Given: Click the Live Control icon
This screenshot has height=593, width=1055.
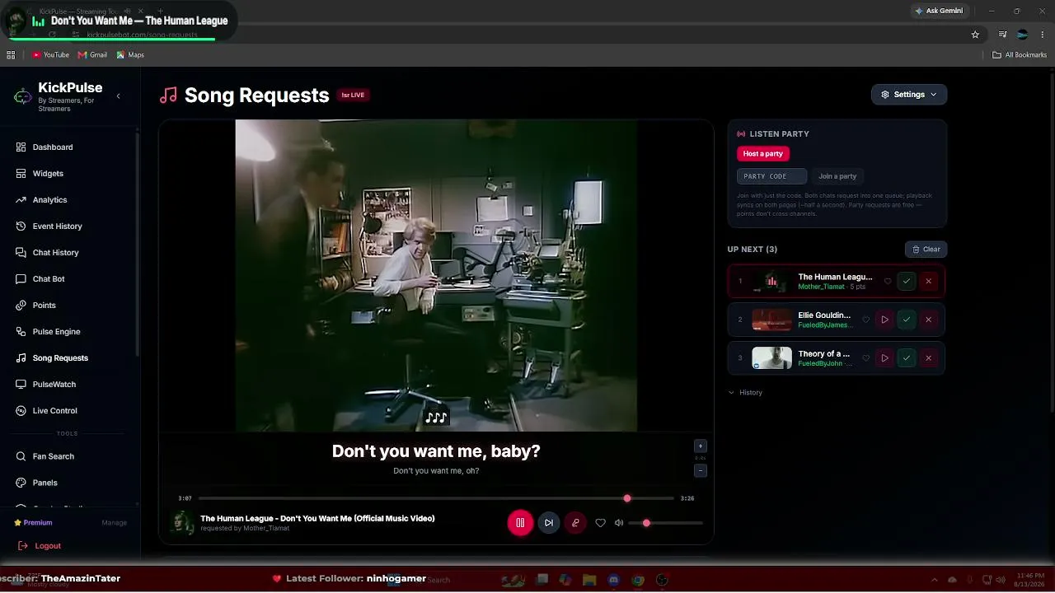Looking at the screenshot, I should tap(21, 411).
